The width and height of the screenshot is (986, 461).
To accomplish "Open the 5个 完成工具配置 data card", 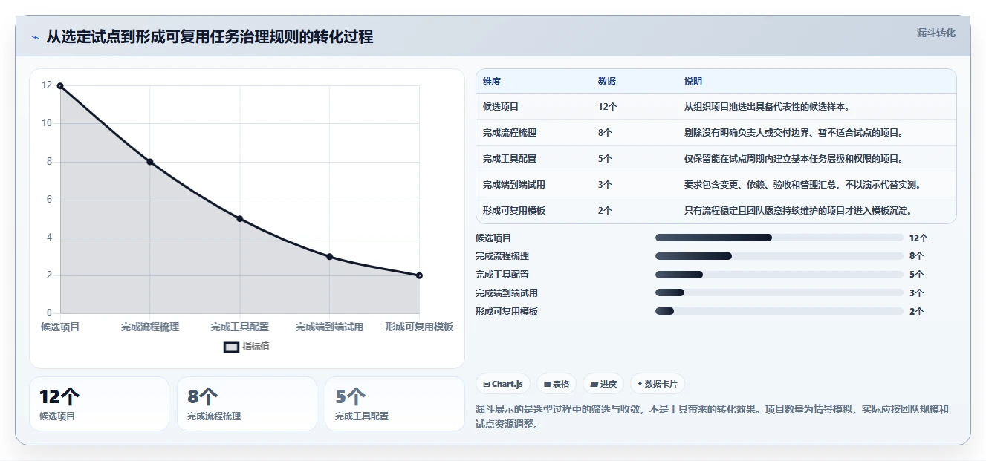I will click(x=395, y=404).
